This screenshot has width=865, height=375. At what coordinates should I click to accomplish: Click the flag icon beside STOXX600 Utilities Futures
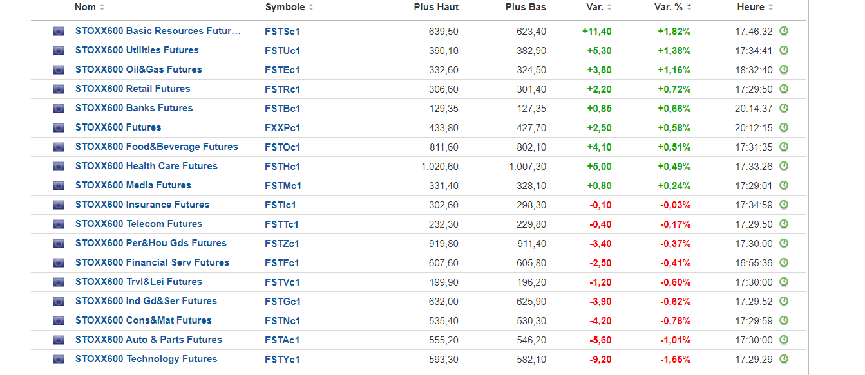click(x=59, y=51)
